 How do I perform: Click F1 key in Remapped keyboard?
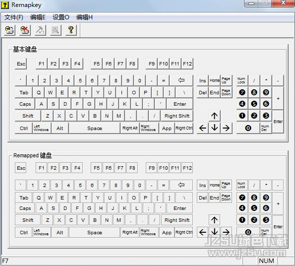41,168
